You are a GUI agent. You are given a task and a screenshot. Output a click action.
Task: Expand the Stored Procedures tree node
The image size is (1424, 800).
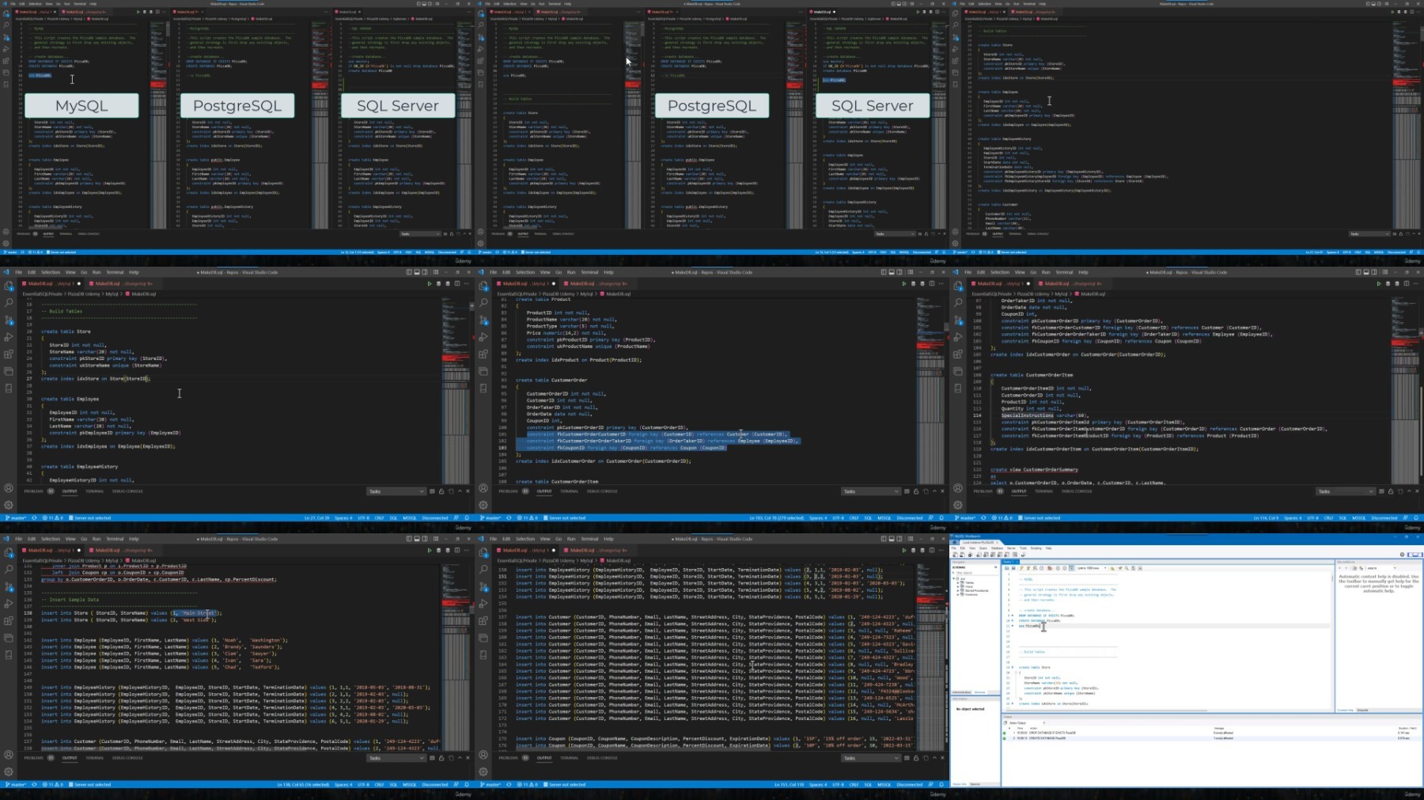pos(959,590)
